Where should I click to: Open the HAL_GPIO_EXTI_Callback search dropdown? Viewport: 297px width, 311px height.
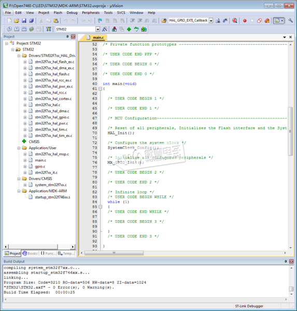click(x=211, y=21)
